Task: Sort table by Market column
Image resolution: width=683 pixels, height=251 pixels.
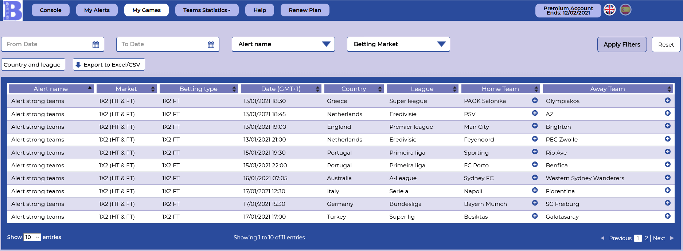Action: pos(126,89)
